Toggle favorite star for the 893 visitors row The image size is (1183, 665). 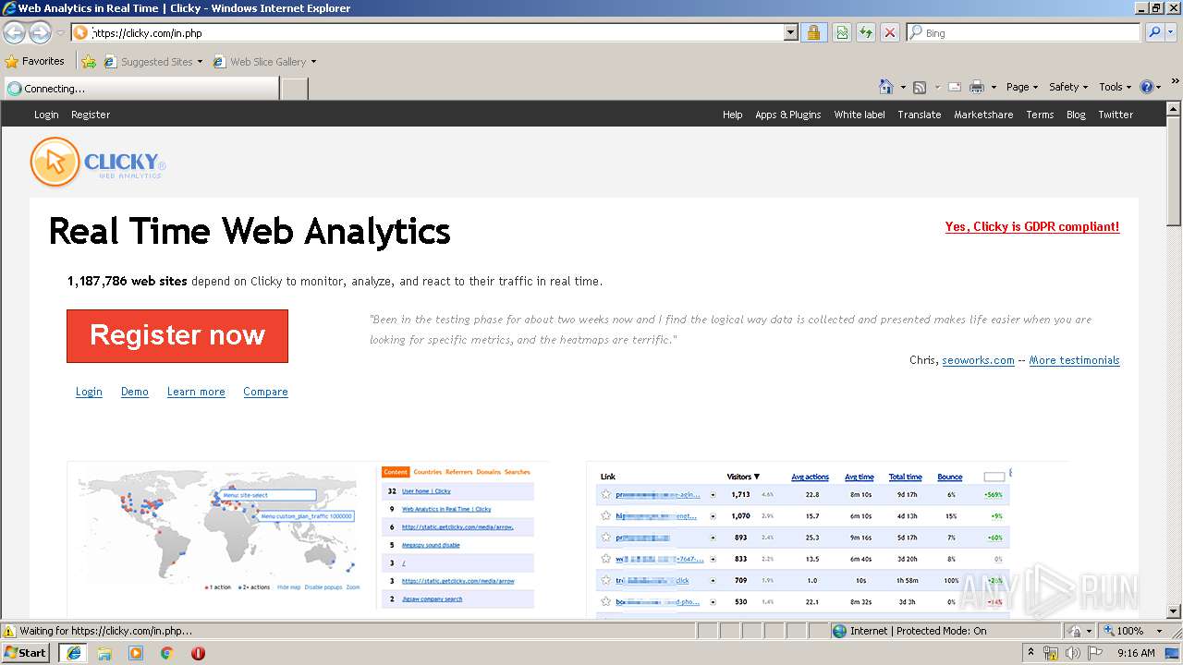click(x=606, y=538)
